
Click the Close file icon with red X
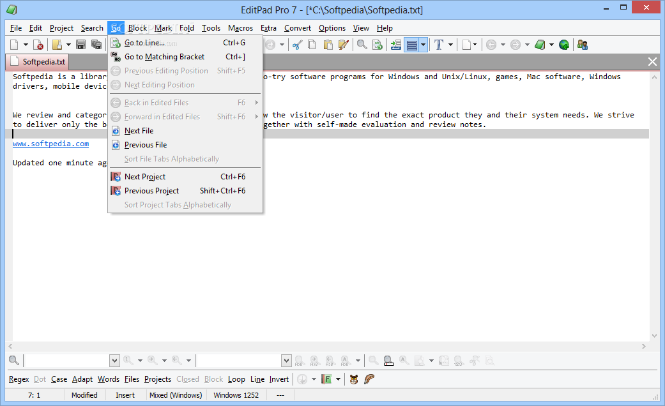click(x=38, y=45)
